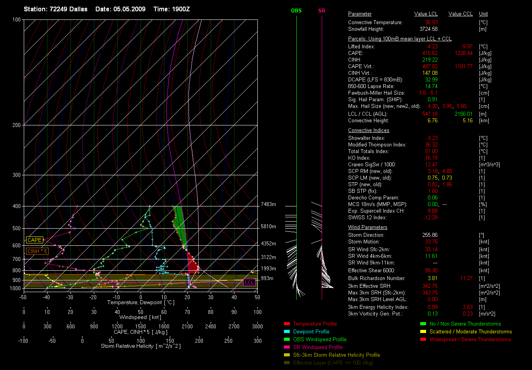
Task: Click the purple LCL marker label
Action: 249,282
